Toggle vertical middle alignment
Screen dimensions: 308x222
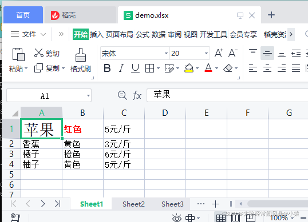(267, 53)
